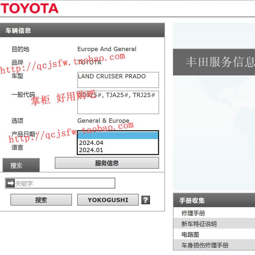Click Europe And General destination text

107,49
